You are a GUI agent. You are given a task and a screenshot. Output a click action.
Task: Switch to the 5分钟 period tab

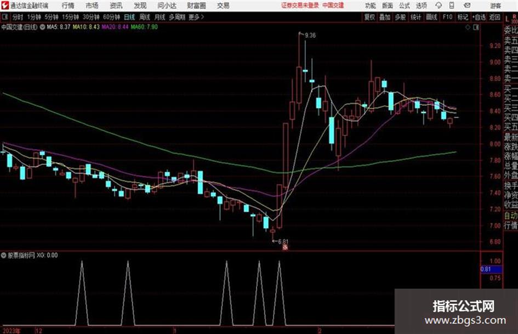(x=51, y=17)
